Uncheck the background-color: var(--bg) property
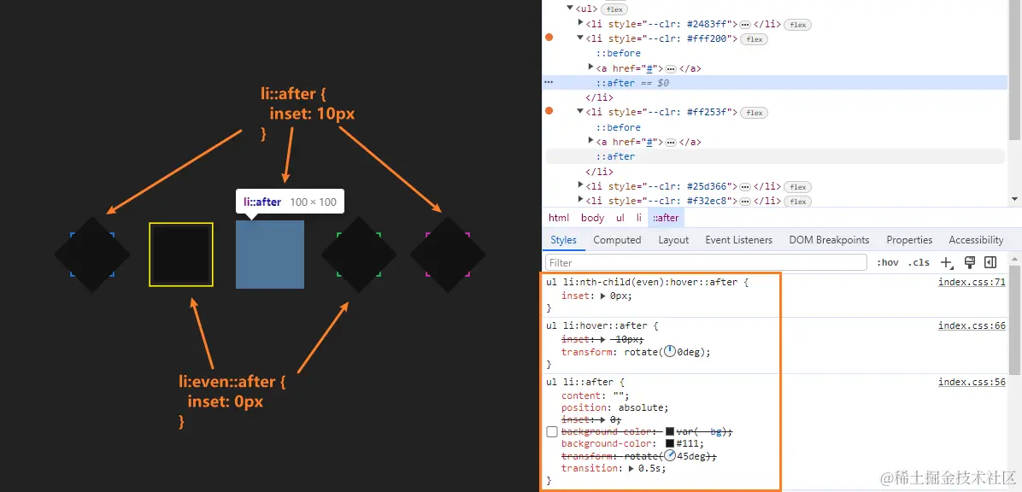The height and width of the screenshot is (492, 1022). pos(551,431)
